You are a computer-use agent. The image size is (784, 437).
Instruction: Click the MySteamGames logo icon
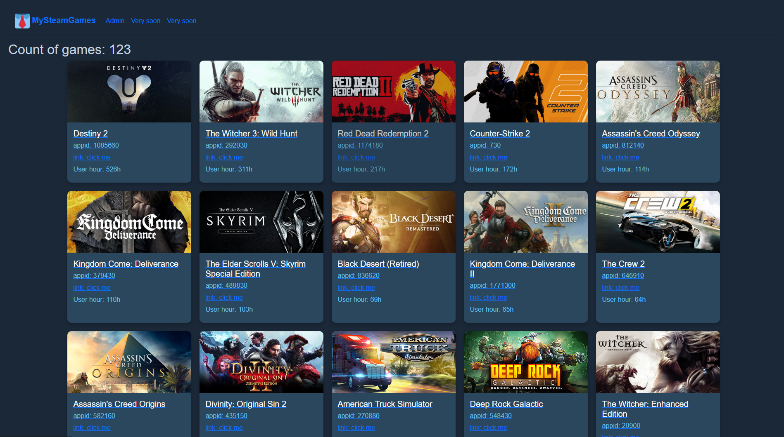22,21
